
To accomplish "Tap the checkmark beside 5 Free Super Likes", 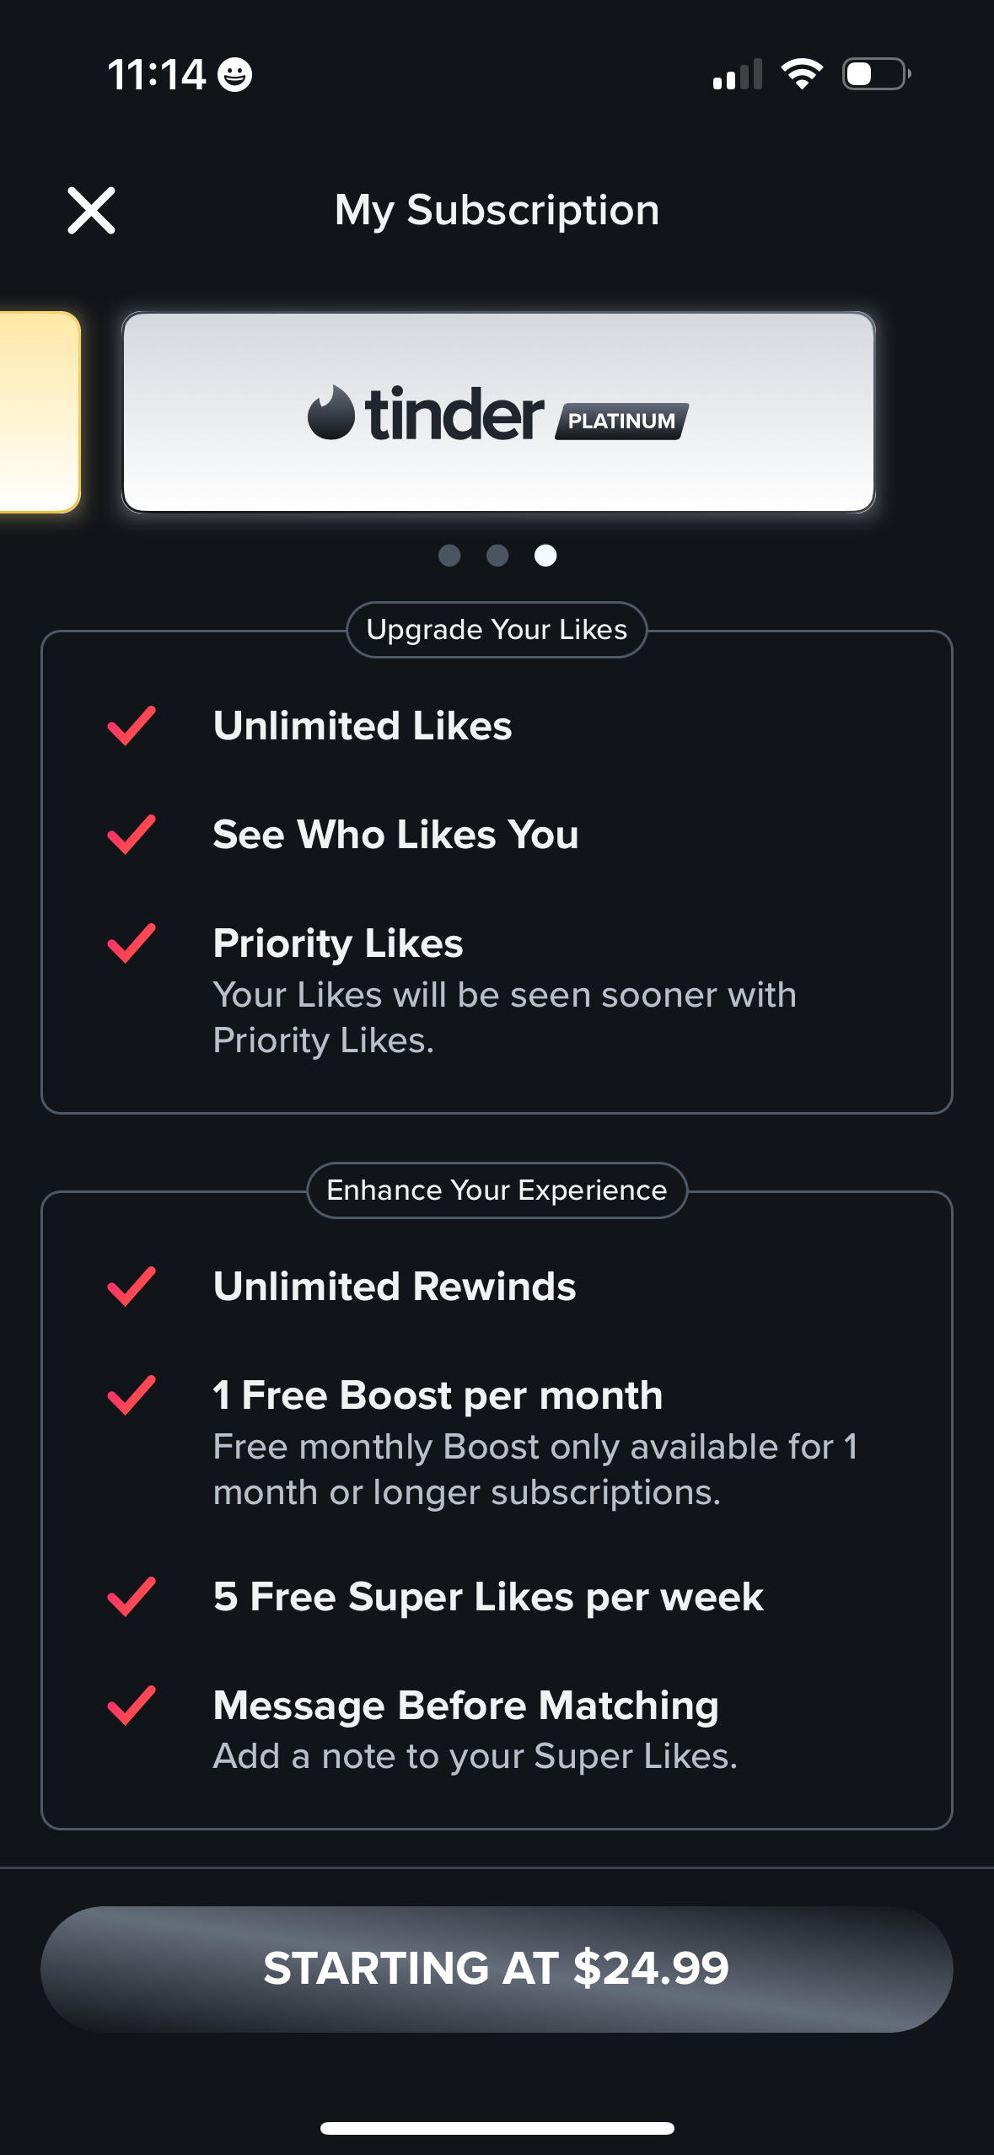I will [x=132, y=1597].
